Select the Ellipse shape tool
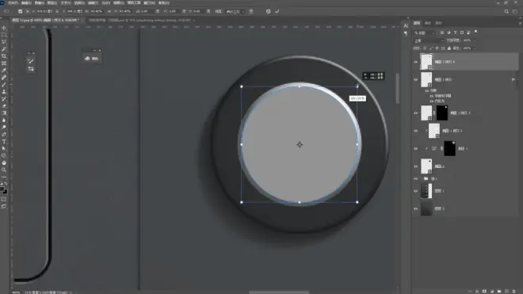The height and width of the screenshot is (294, 523). (4, 155)
